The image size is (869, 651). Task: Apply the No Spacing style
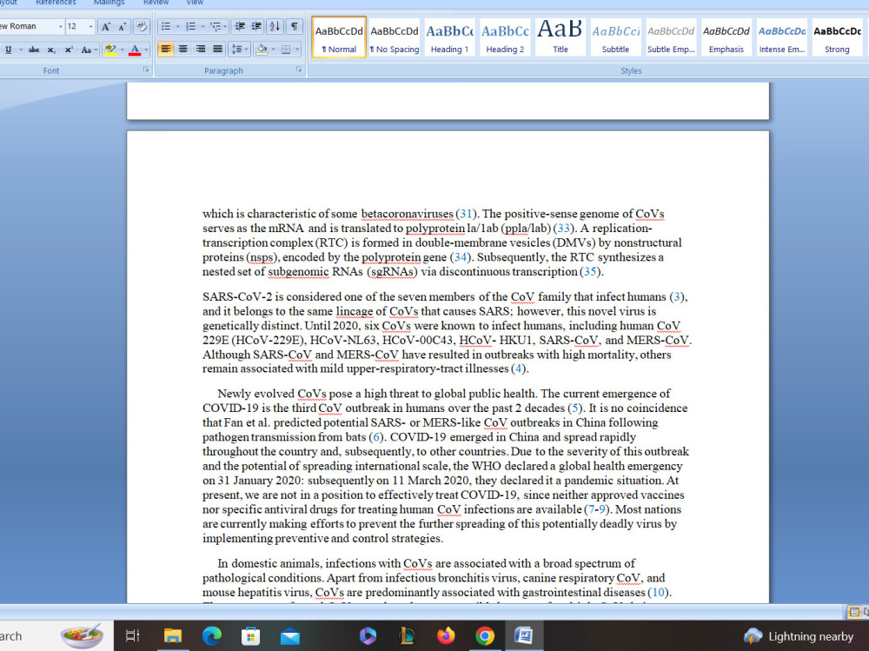click(x=395, y=37)
